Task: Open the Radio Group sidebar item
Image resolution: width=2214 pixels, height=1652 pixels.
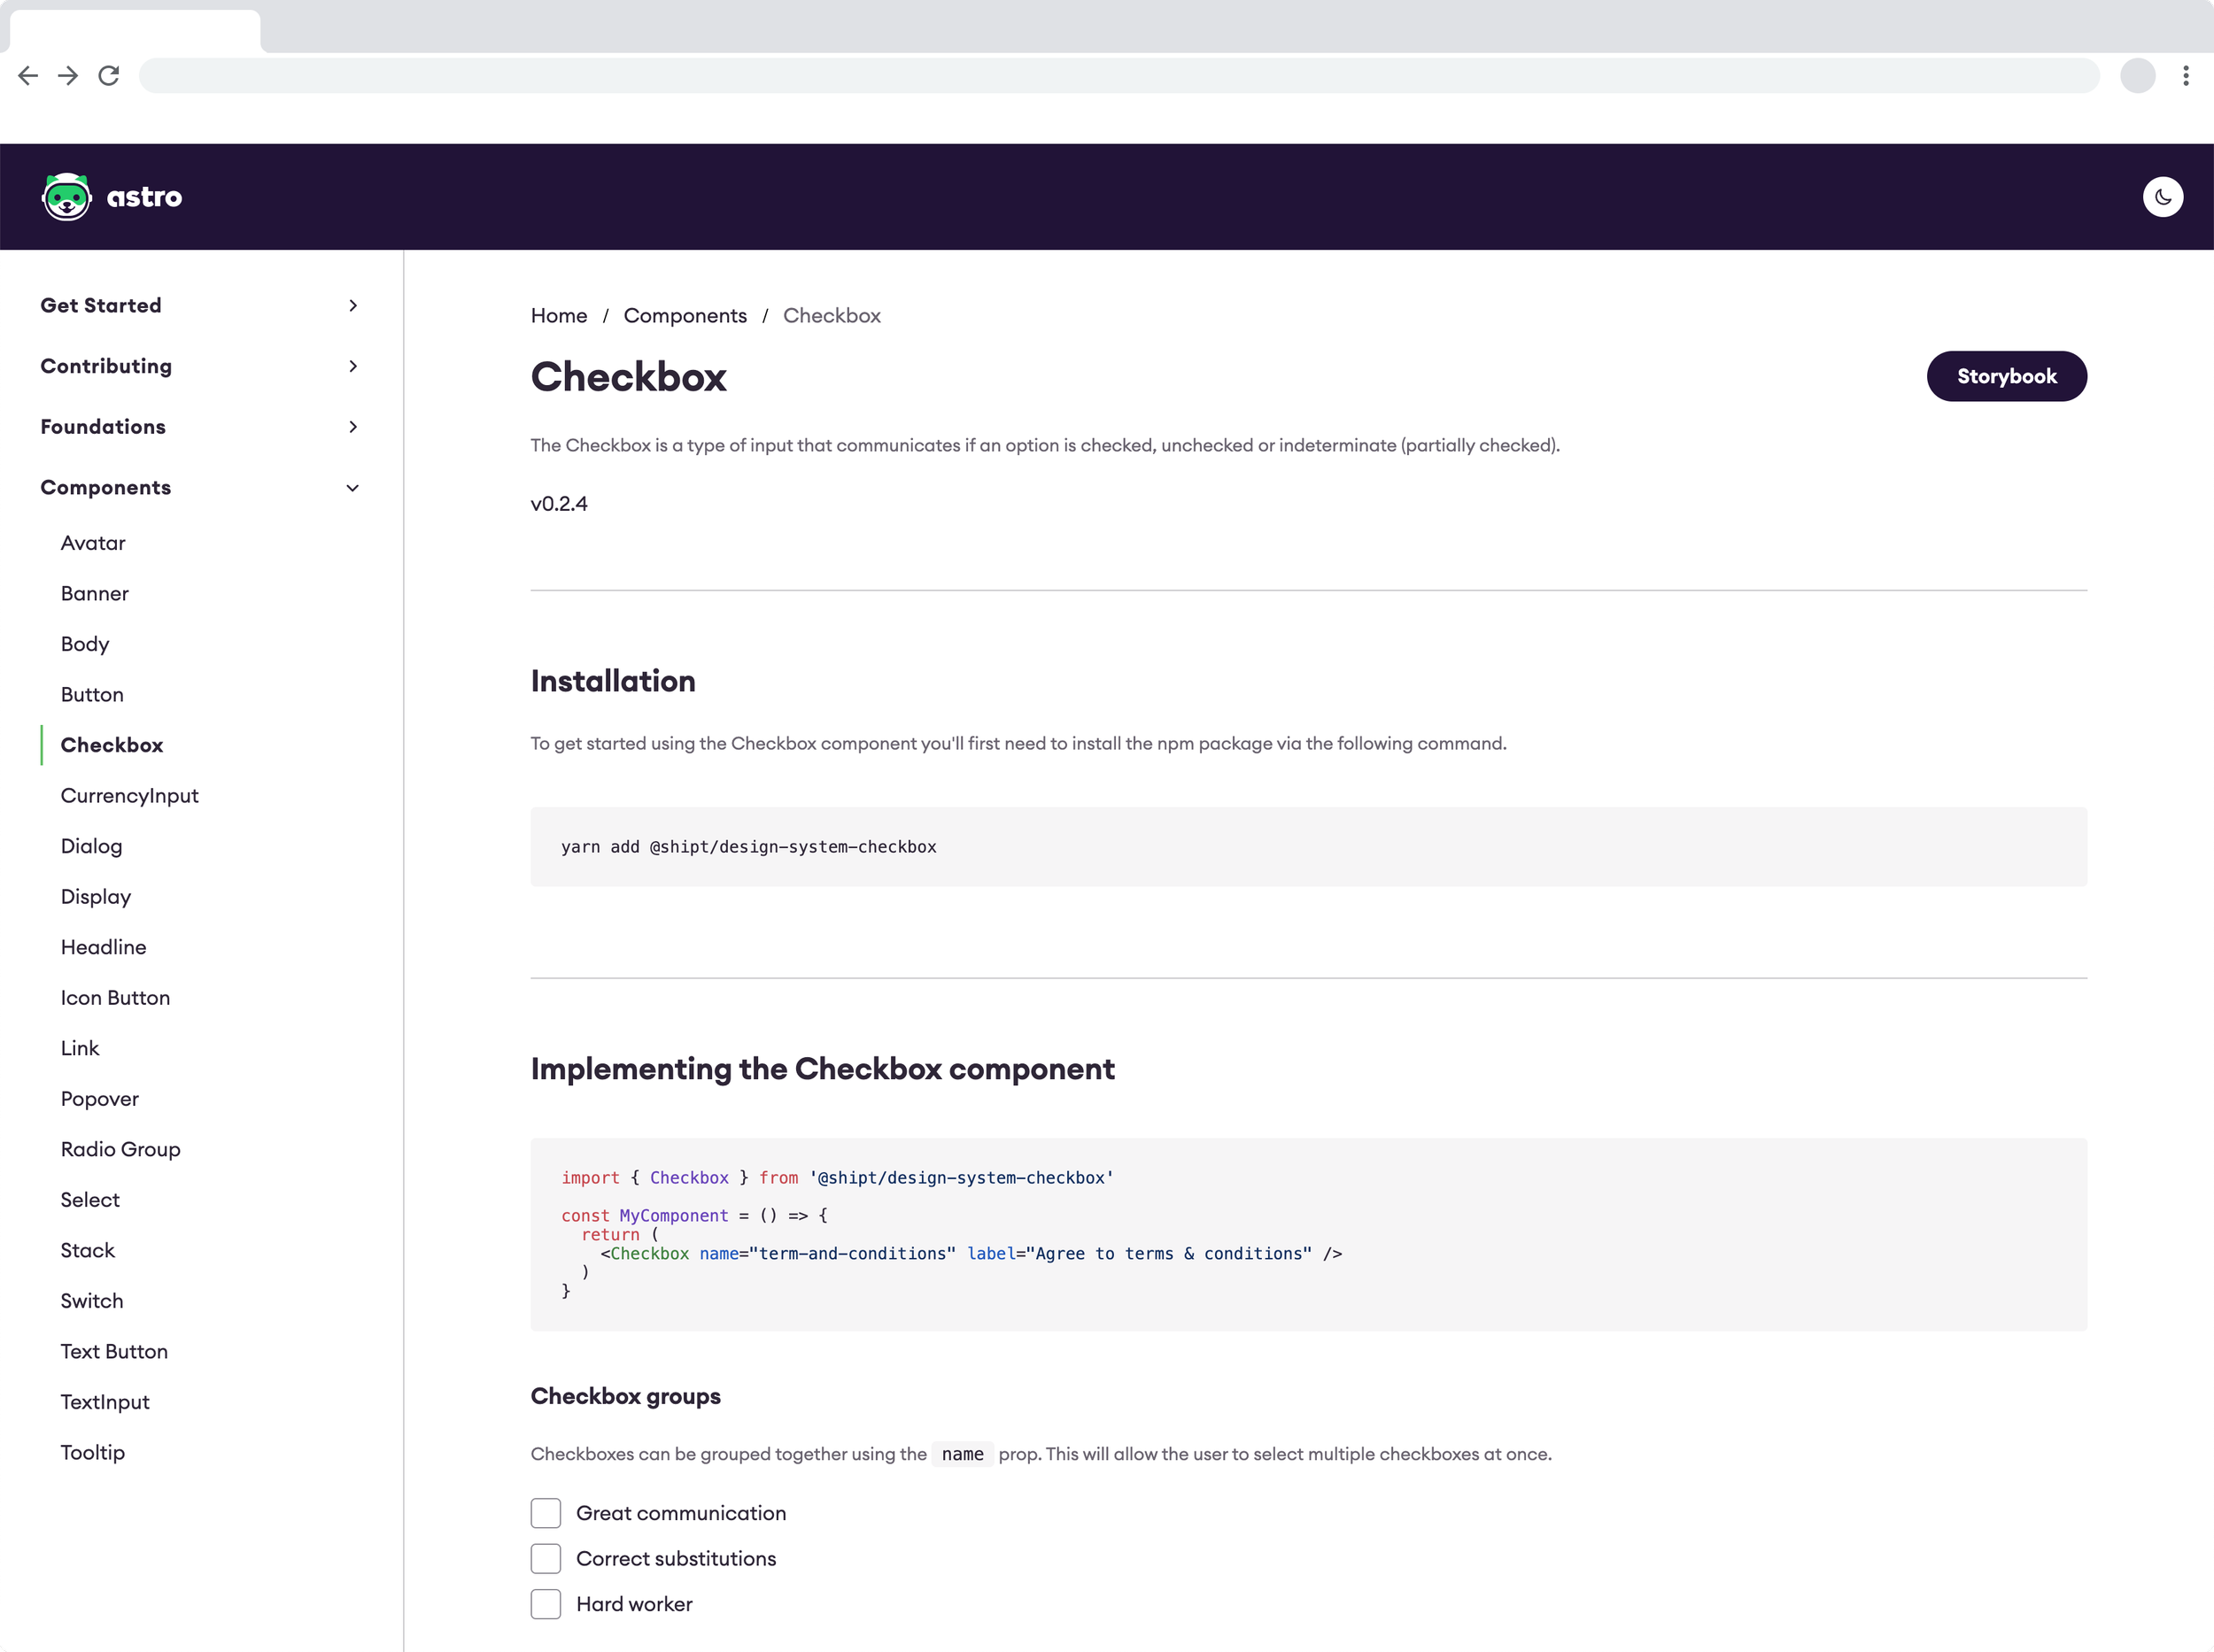Action: [x=120, y=1149]
